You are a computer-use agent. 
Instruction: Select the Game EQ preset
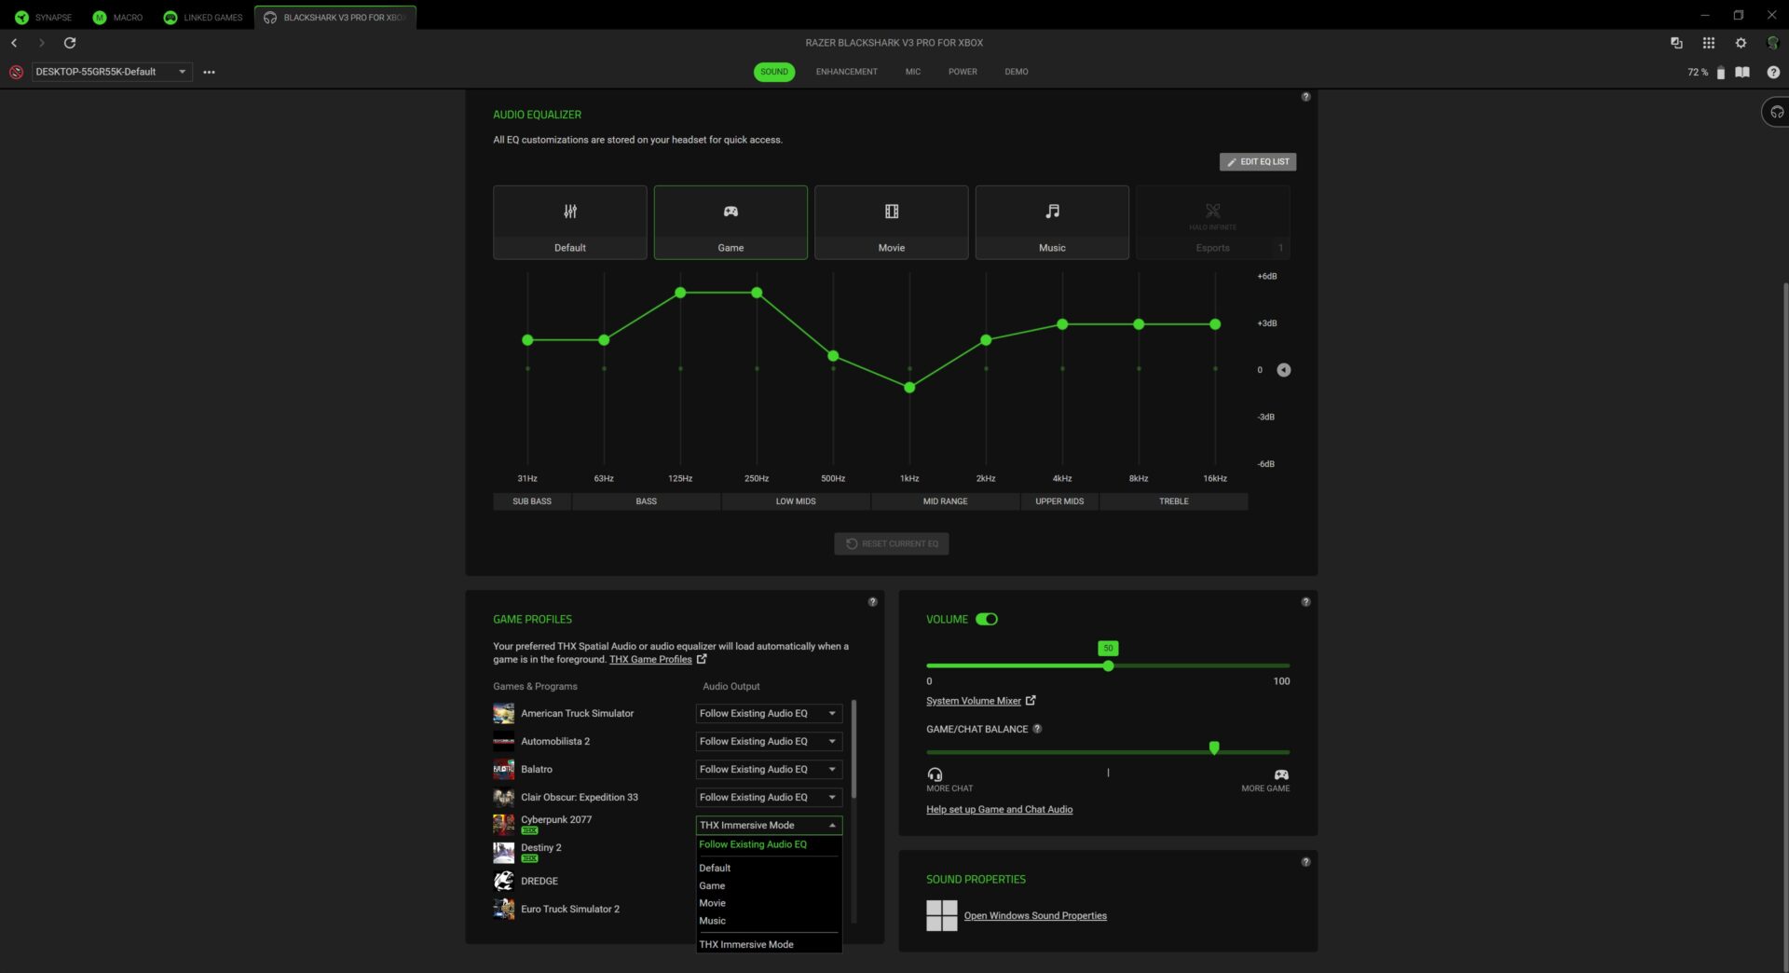click(x=730, y=223)
